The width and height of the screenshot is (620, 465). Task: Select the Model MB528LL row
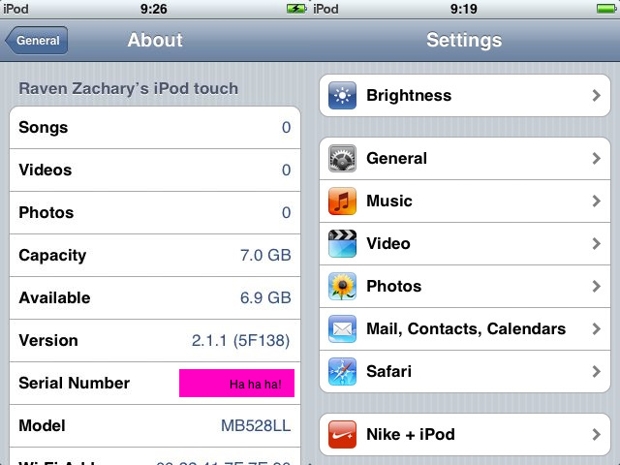pos(155,426)
